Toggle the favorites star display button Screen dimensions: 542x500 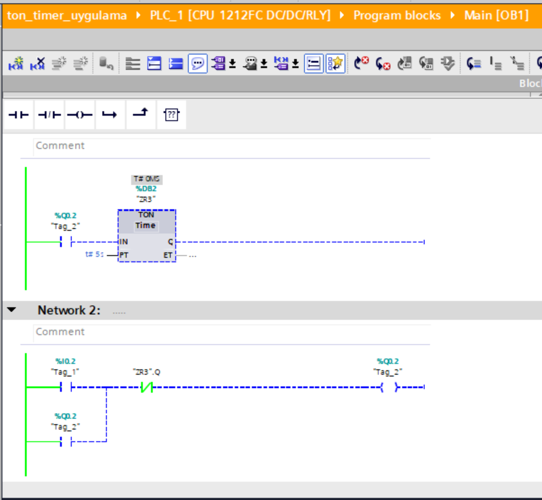[x=336, y=64]
